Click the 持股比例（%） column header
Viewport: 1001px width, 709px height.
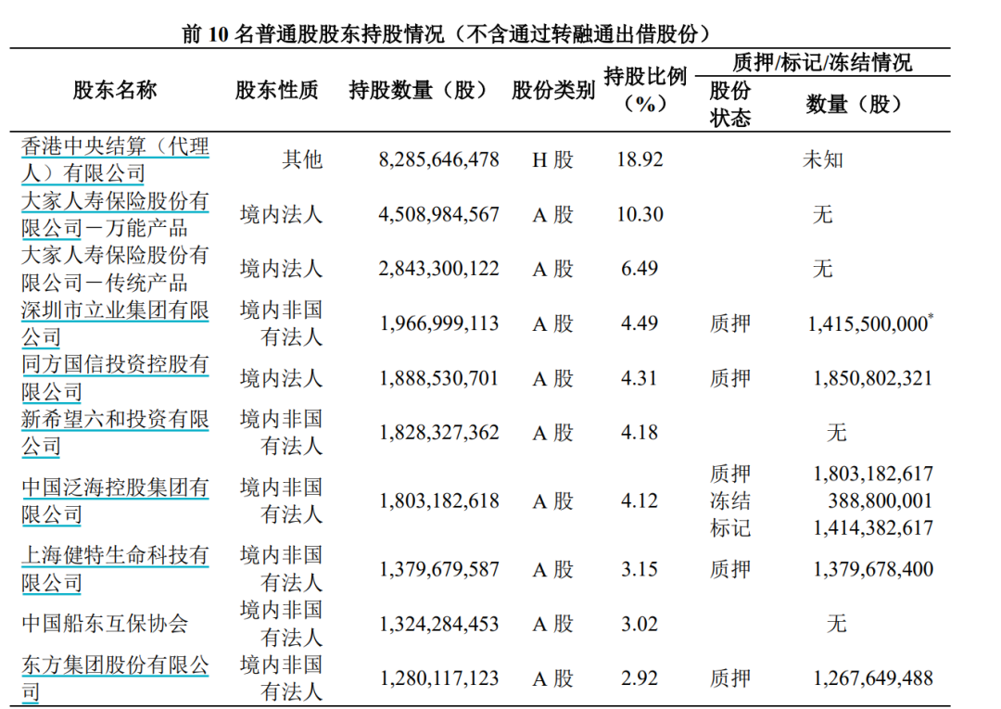[645, 90]
